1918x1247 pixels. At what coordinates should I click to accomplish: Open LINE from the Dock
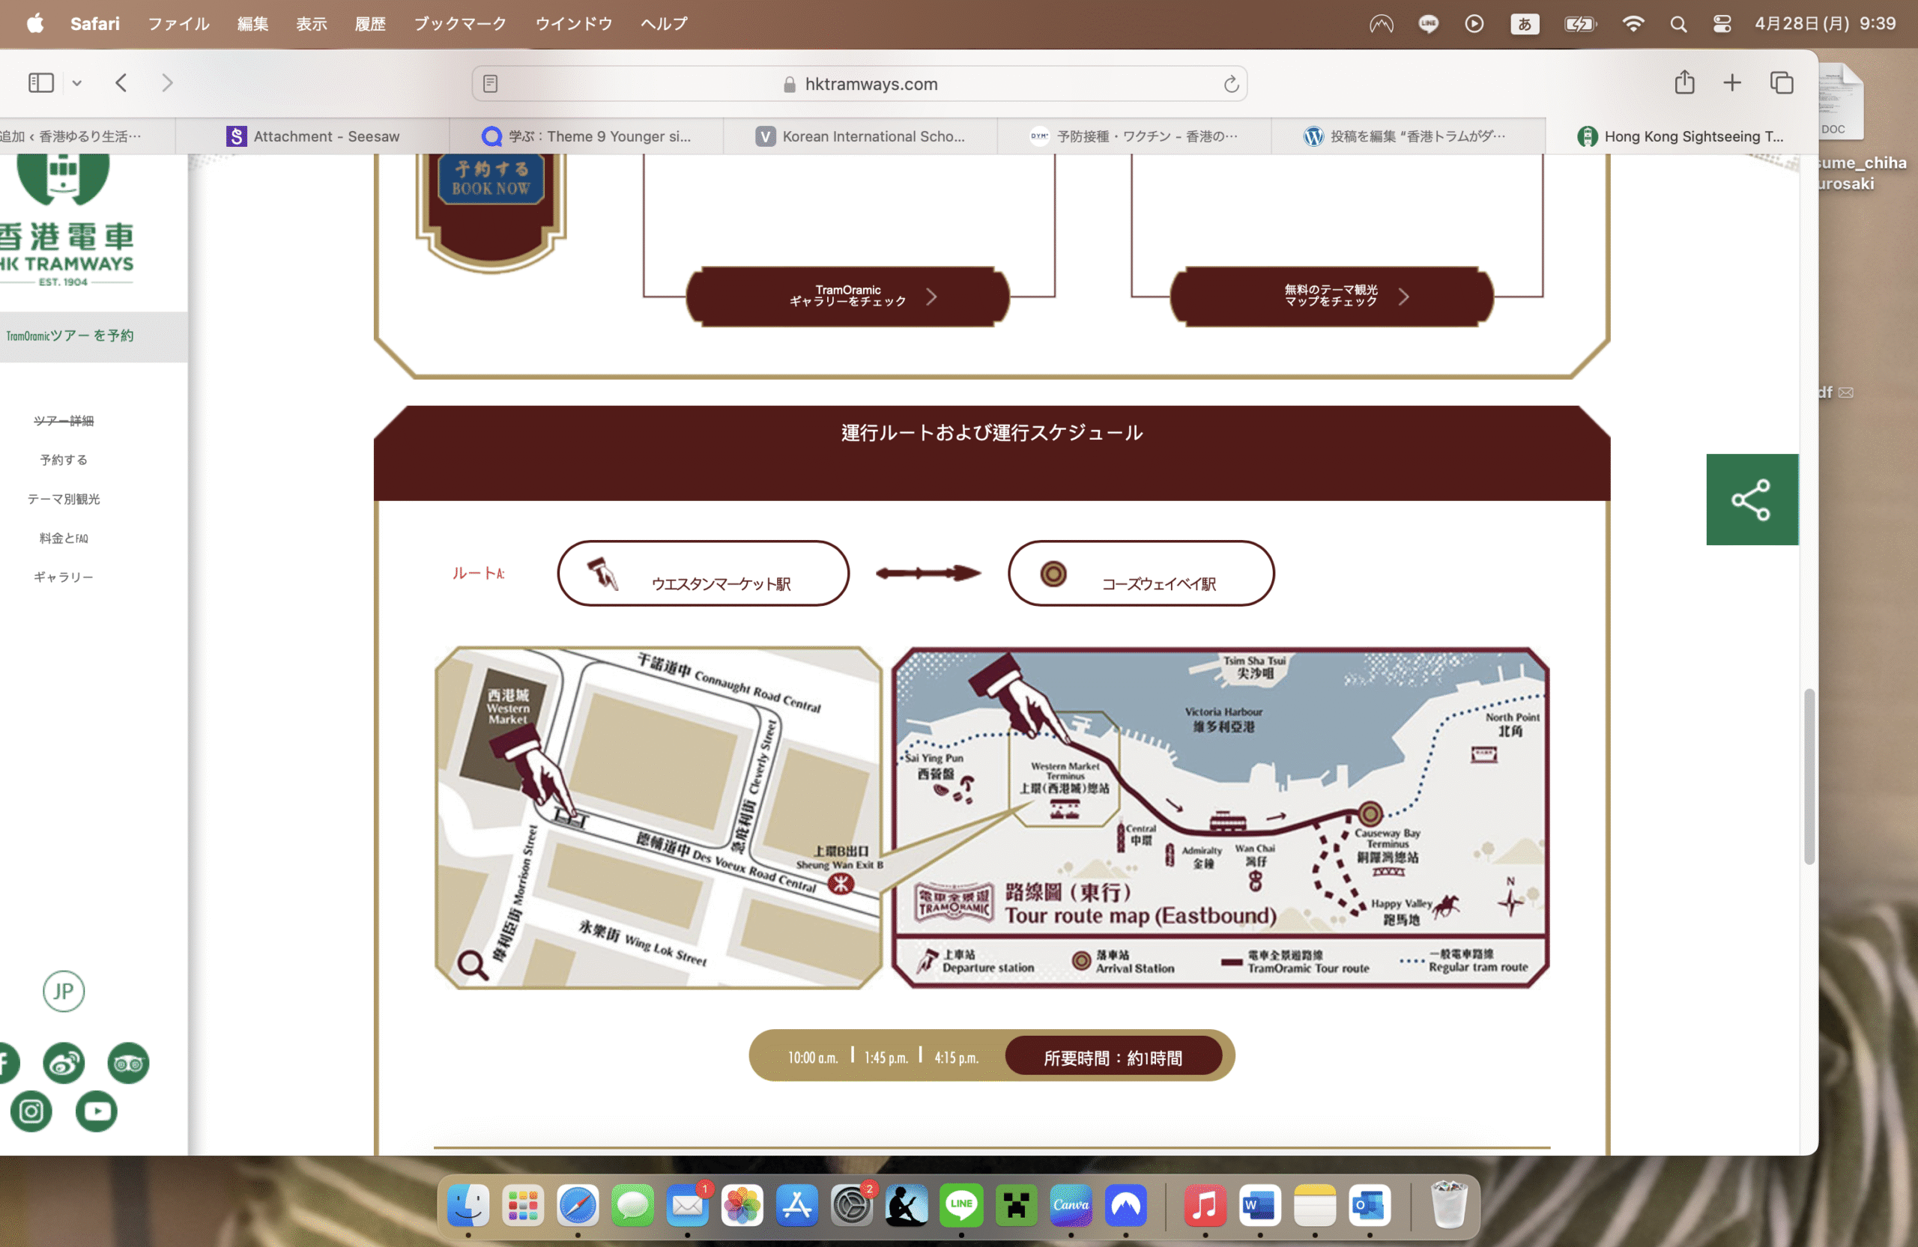coord(961,1206)
